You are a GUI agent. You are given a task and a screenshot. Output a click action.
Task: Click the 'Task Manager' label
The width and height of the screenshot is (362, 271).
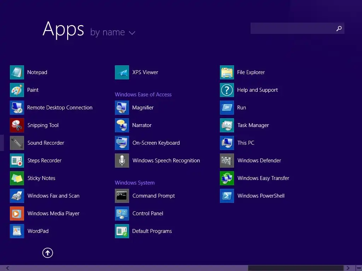tap(253, 125)
